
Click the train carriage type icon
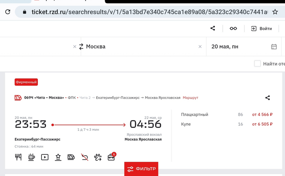71,157
